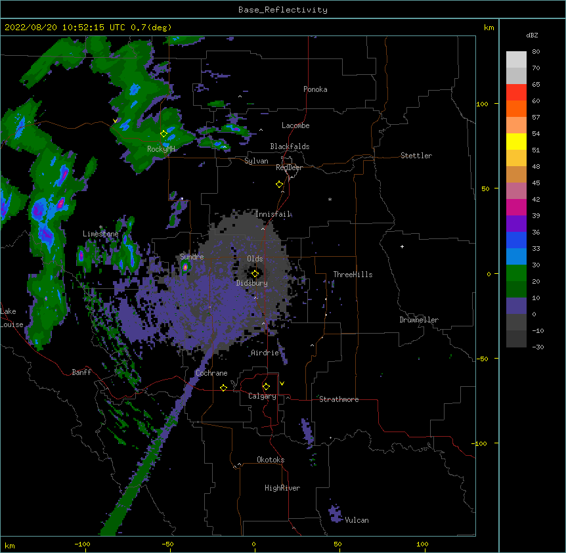Click the Olds town label
Image resolution: width=566 pixels, height=553 pixels.
(255, 259)
